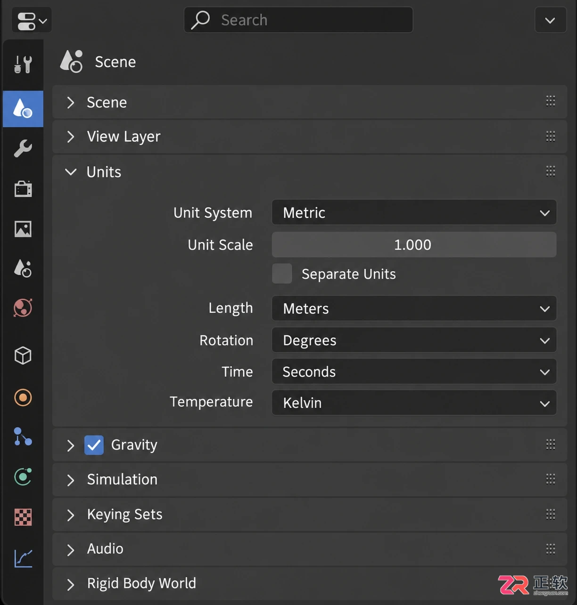Click the Units panel drag handle
577x605 pixels.
pyautogui.click(x=551, y=170)
